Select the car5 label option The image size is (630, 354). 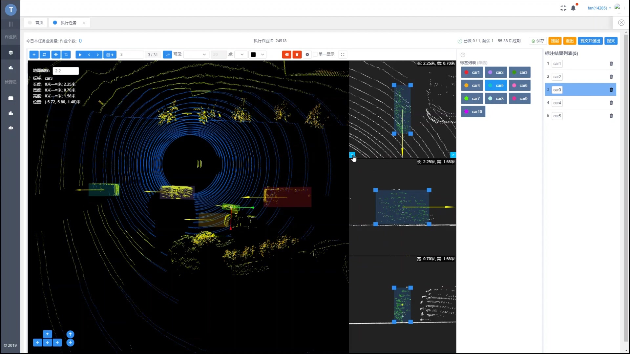(x=496, y=86)
